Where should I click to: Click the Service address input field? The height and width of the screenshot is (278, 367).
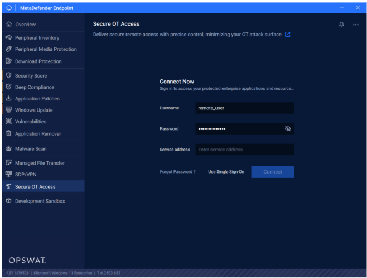coord(245,150)
